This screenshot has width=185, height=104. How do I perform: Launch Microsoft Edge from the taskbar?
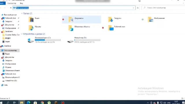pos(28,103)
